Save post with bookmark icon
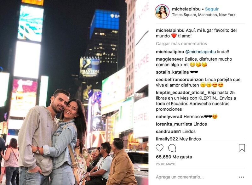 tap(242, 148)
